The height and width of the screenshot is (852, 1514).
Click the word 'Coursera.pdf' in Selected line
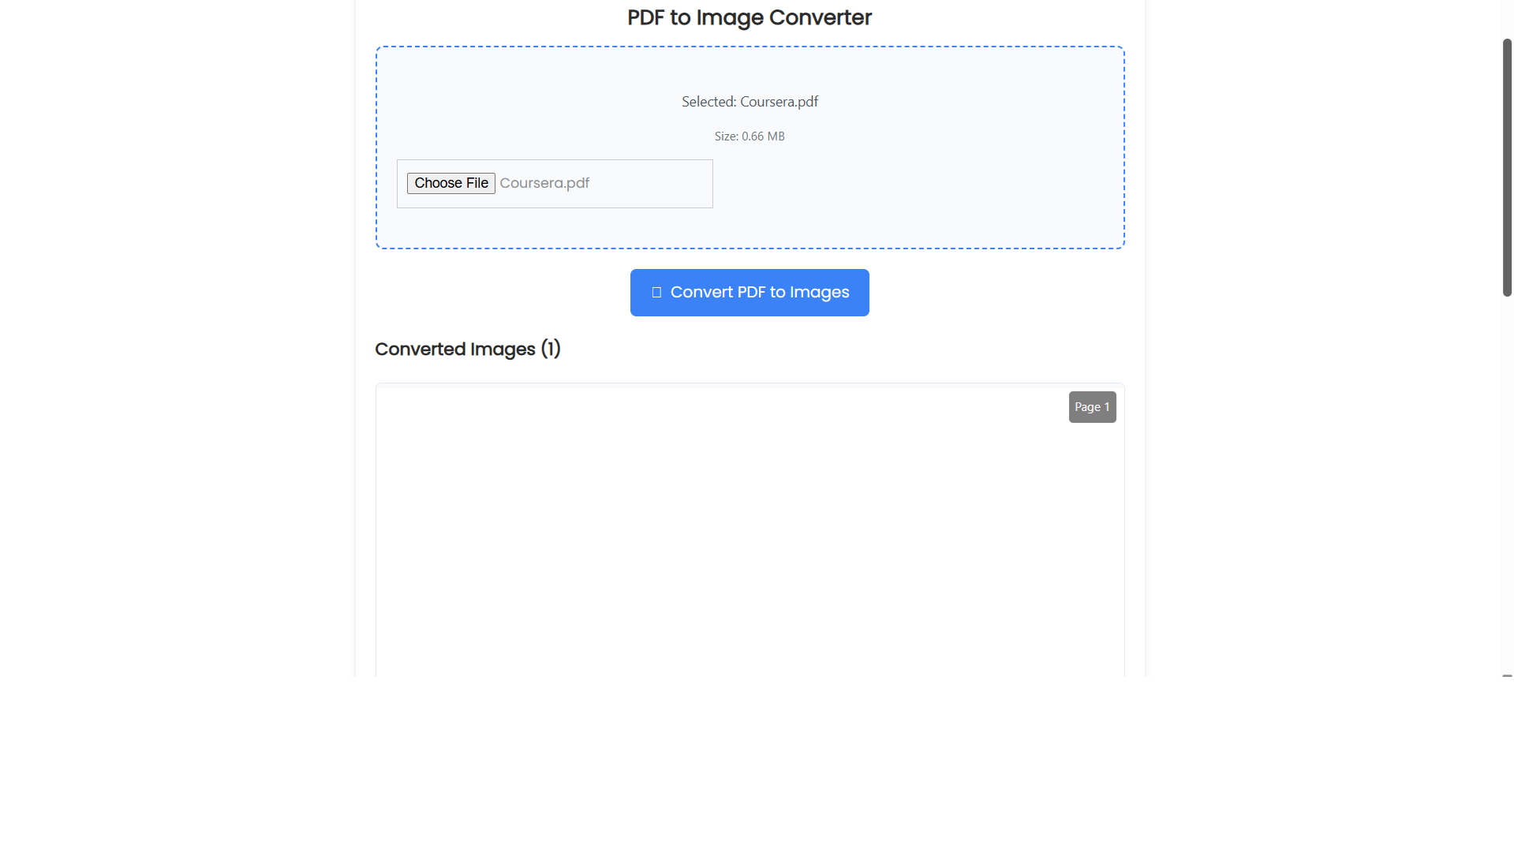click(x=779, y=102)
